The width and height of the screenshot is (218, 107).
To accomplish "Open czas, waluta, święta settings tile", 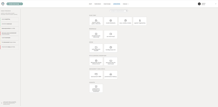I will point(125,21).
